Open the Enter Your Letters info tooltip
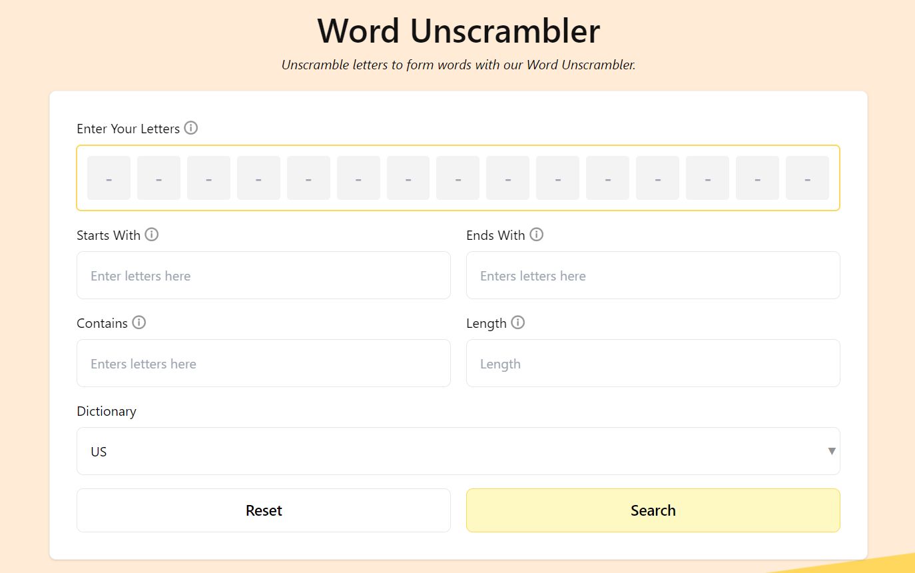 pyautogui.click(x=191, y=128)
